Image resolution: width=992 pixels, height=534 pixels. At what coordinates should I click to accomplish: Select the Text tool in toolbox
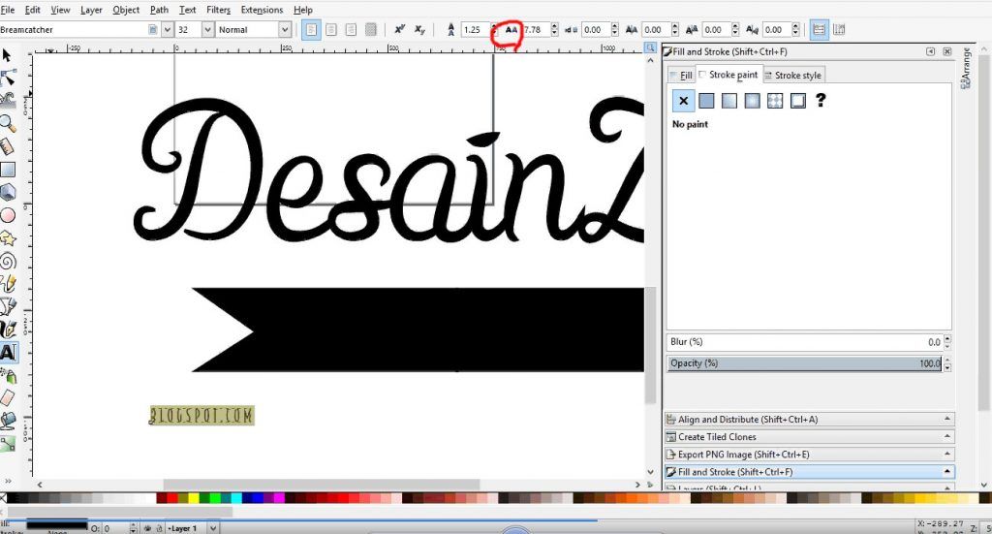coord(8,353)
